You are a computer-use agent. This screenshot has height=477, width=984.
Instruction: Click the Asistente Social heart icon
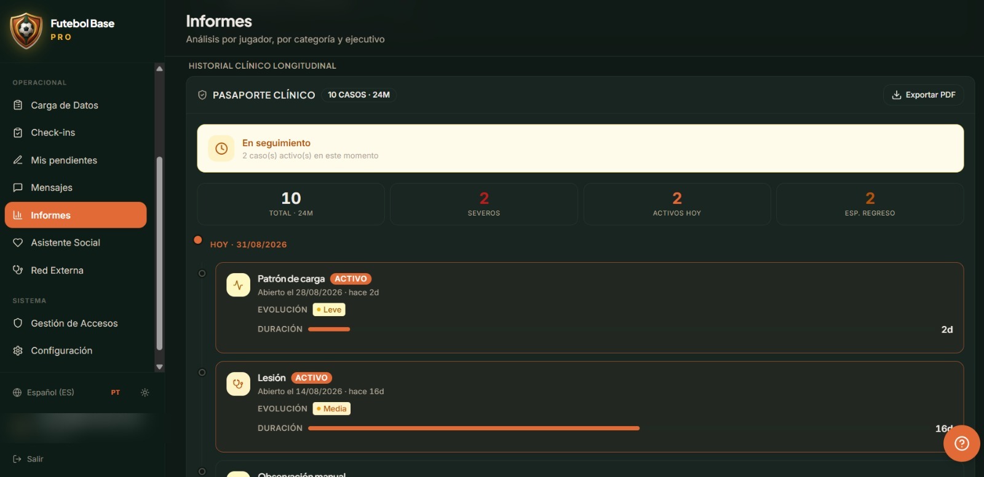click(18, 242)
